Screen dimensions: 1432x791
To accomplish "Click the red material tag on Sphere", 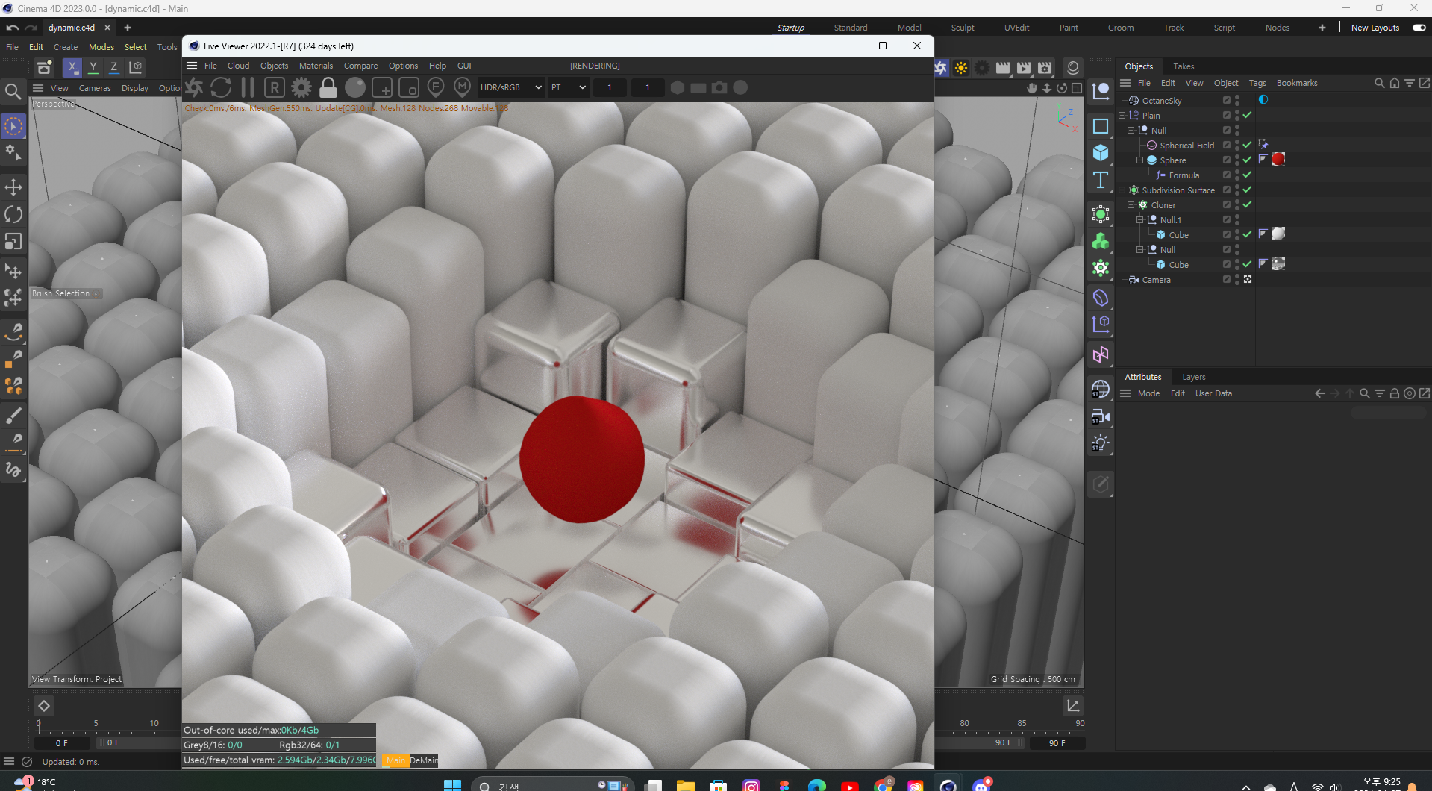I will point(1278,159).
